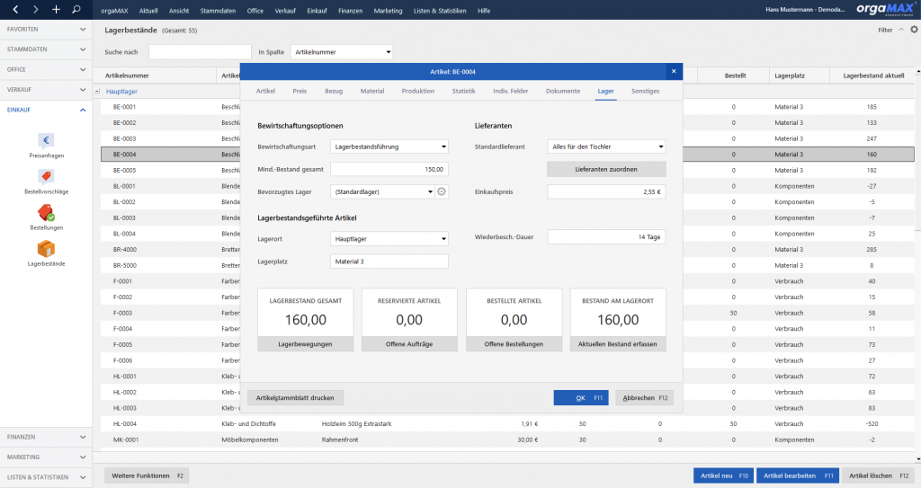Switch to the Sonstiges tab
Image resolution: width=921 pixels, height=488 pixels.
coord(646,91)
